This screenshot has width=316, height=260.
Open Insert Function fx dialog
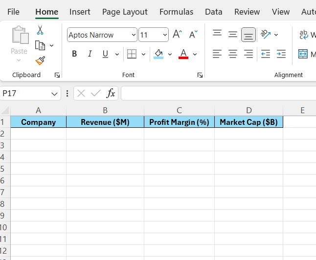111,93
